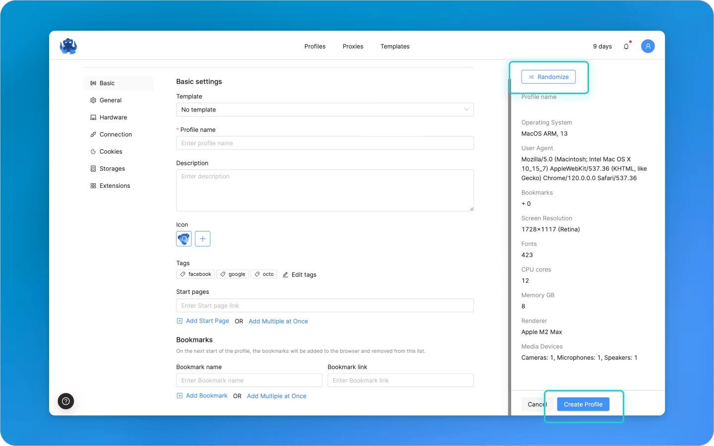Select the google tag
The image size is (714, 446).
click(x=232, y=274)
